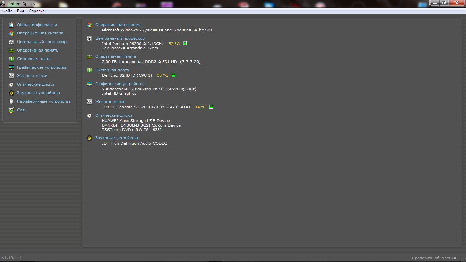This screenshot has width=466, height=262.
Task: Click the 52 °C CPU temperature value
Action: 174,44
